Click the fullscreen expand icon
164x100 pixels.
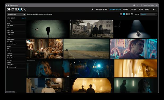pyautogui.click(x=132, y=14)
